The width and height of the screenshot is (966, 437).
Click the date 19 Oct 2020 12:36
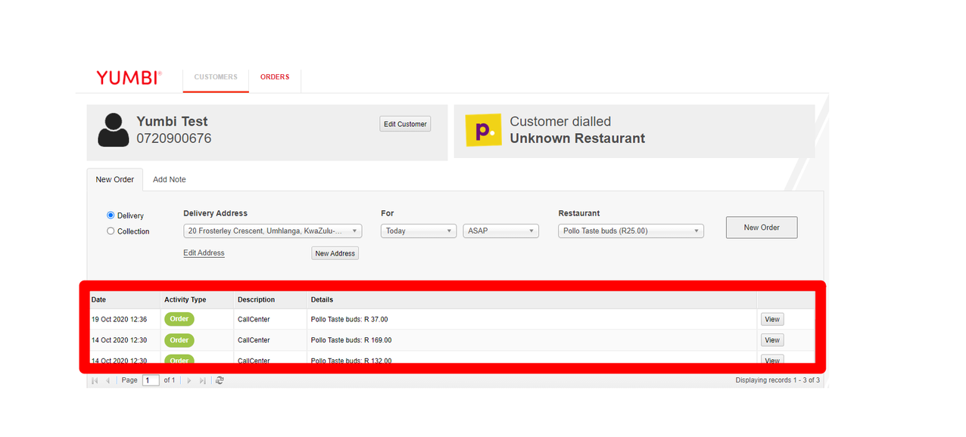pyautogui.click(x=120, y=320)
